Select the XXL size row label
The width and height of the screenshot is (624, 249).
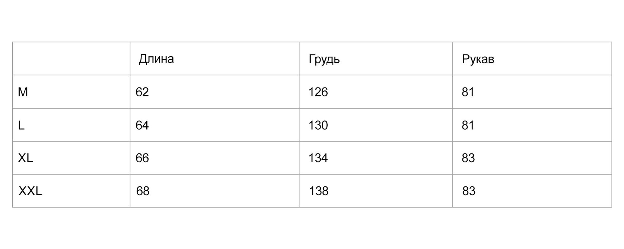[30, 191]
